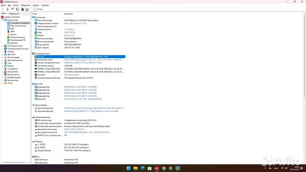This screenshot has width=306, height=172.
Task: Click the Internet Explorer row icon
Action: tap(36, 29)
